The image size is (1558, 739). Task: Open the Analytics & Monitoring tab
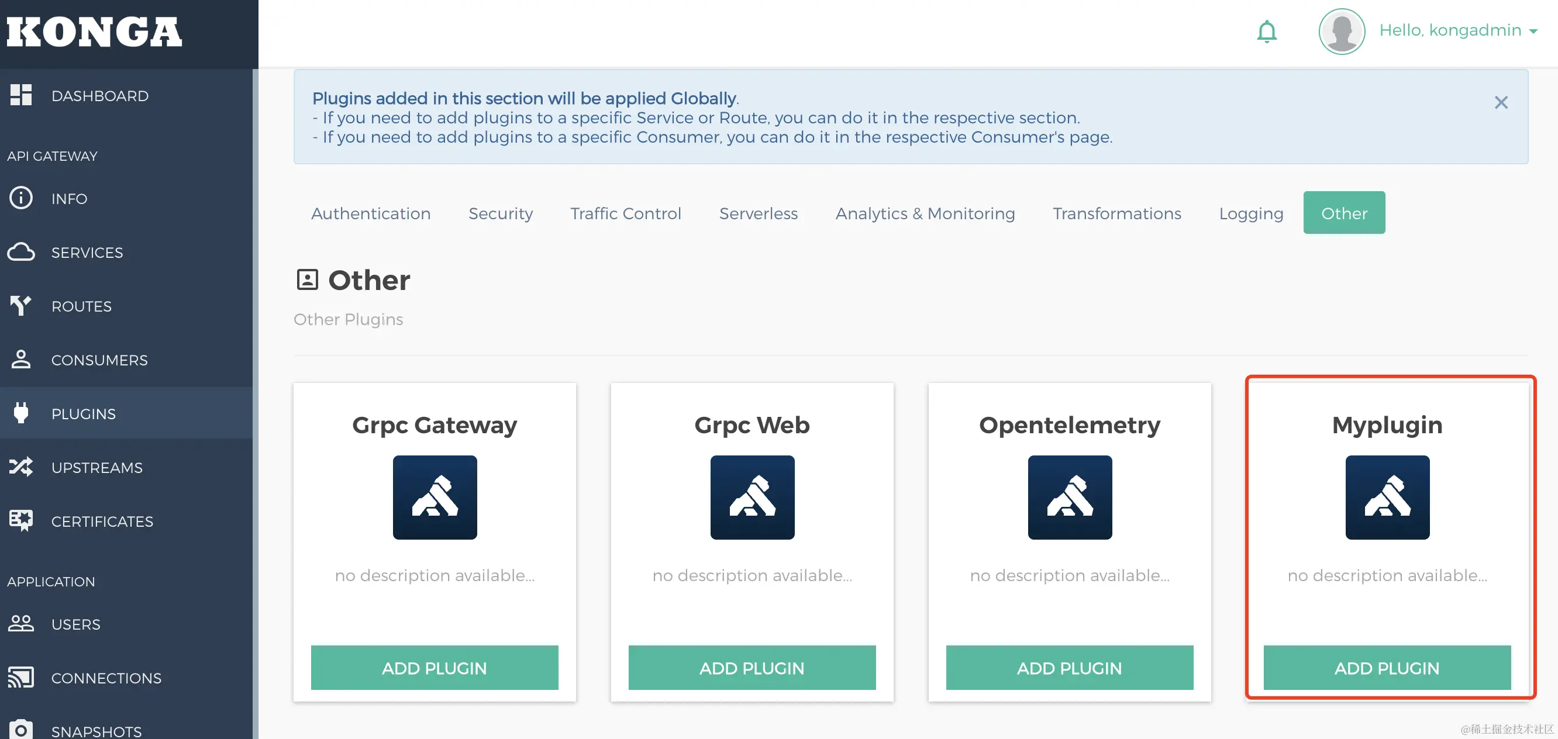925,213
